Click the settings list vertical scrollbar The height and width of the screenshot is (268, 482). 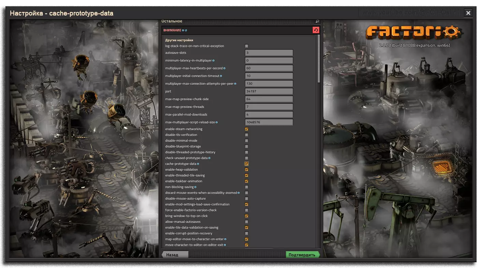click(319, 59)
